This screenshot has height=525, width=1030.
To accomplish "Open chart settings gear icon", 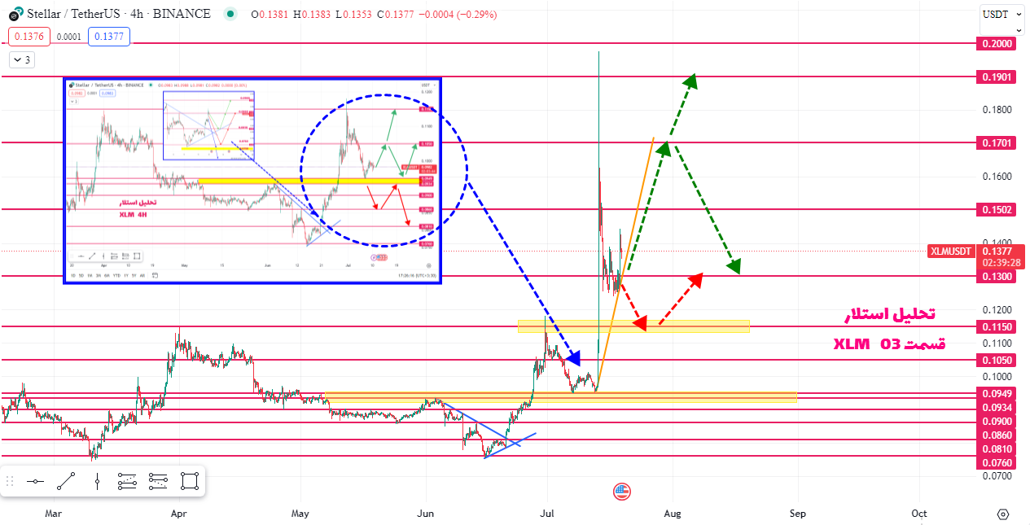I will 1002,514.
